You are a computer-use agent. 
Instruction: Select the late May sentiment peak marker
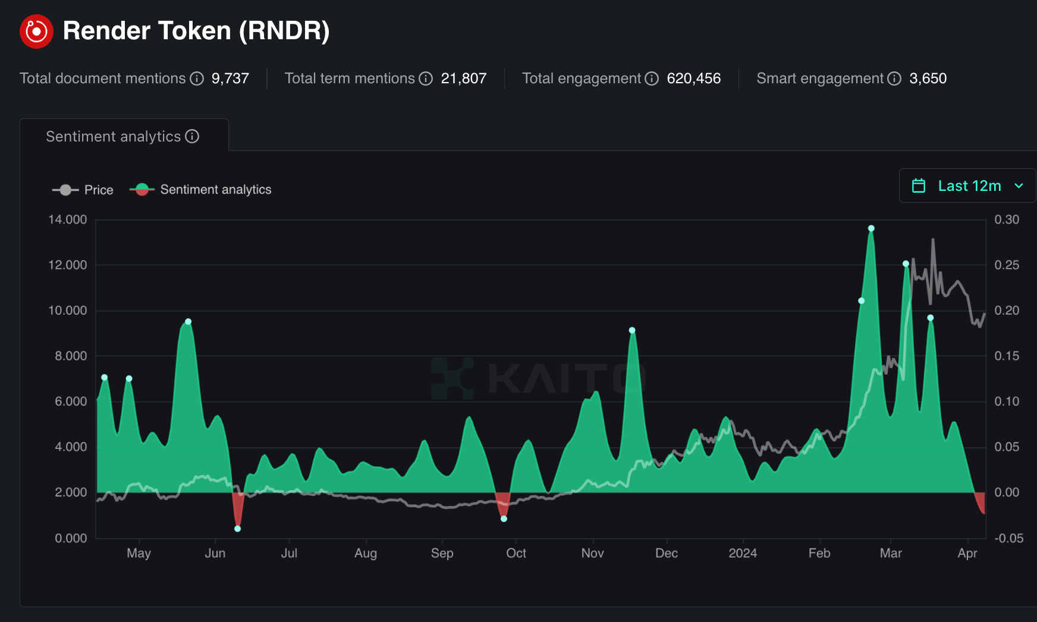pos(188,322)
